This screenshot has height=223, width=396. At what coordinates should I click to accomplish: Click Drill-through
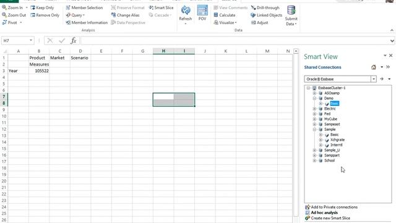point(265,7)
